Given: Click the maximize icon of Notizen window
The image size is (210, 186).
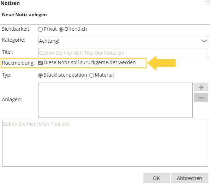Looking at the screenshot, I should 207,3.
